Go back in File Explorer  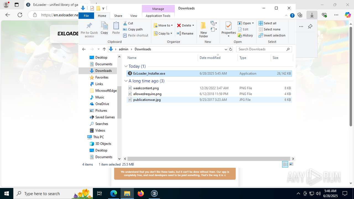pyautogui.click(x=84, y=49)
